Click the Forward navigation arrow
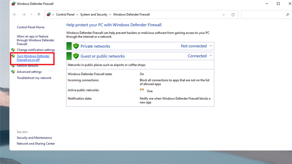 [24, 15]
